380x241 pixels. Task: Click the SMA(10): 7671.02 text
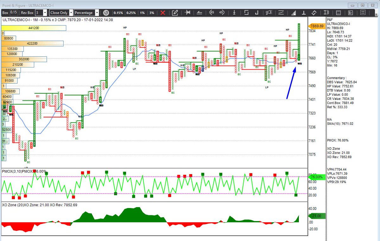[x=339, y=124]
